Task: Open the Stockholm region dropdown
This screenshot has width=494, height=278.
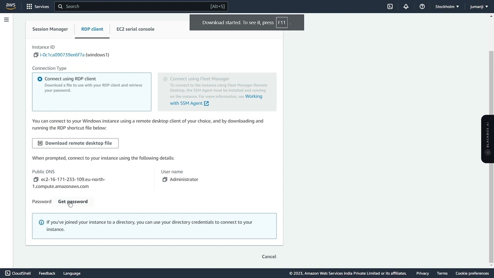Action: click(x=447, y=7)
